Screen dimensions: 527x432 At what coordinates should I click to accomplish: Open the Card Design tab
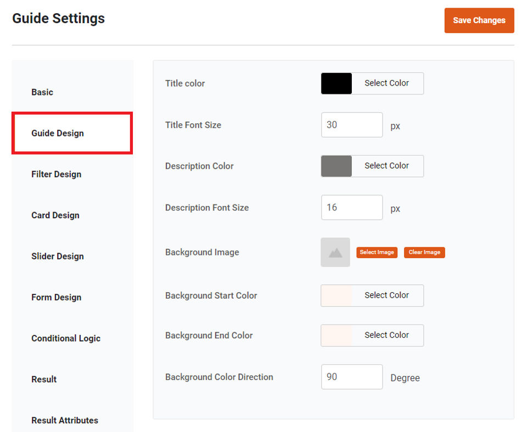coord(55,215)
